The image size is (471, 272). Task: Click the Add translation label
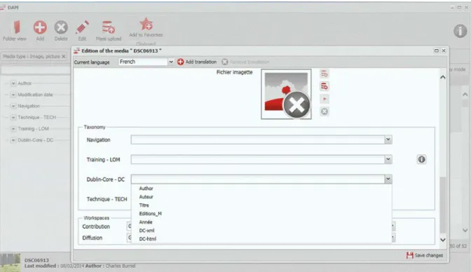click(201, 62)
